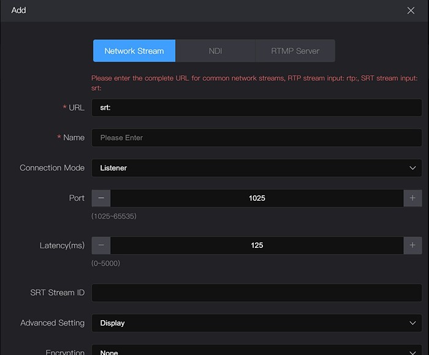Click the SRT Stream ID label text
This screenshot has width=429, height=355.
pos(57,293)
